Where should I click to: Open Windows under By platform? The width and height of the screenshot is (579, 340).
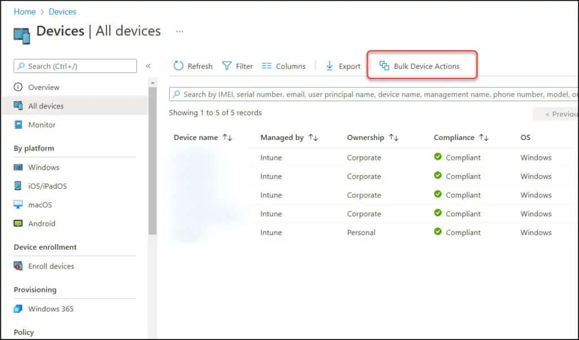tap(75, 167)
